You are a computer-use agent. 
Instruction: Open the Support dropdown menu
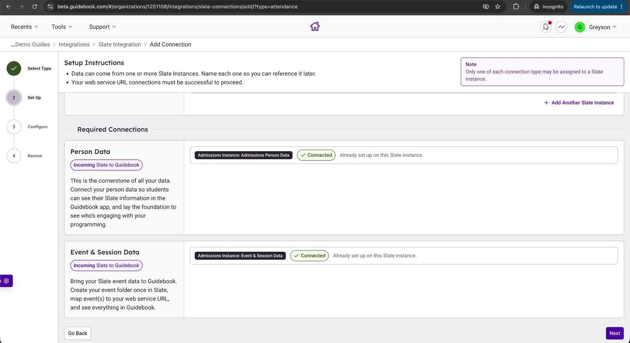102,27
